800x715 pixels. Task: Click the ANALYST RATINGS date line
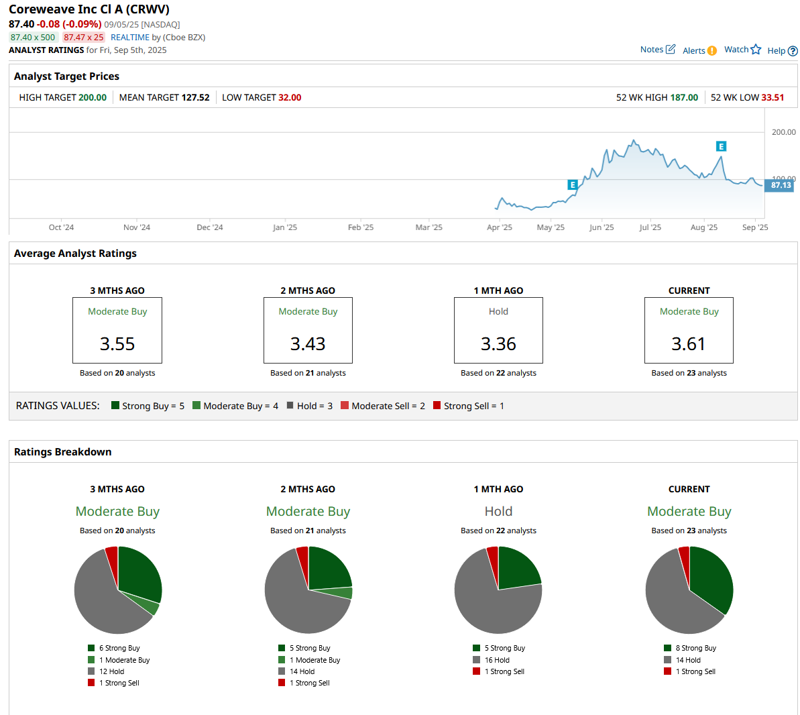pos(88,50)
